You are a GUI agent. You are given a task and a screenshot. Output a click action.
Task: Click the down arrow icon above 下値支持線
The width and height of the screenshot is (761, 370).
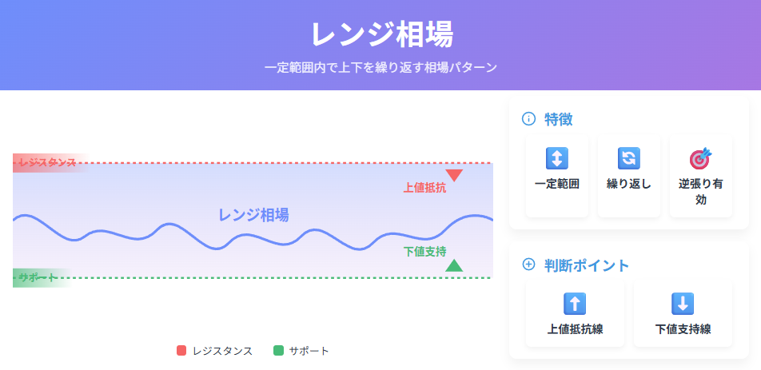pyautogui.click(x=683, y=304)
